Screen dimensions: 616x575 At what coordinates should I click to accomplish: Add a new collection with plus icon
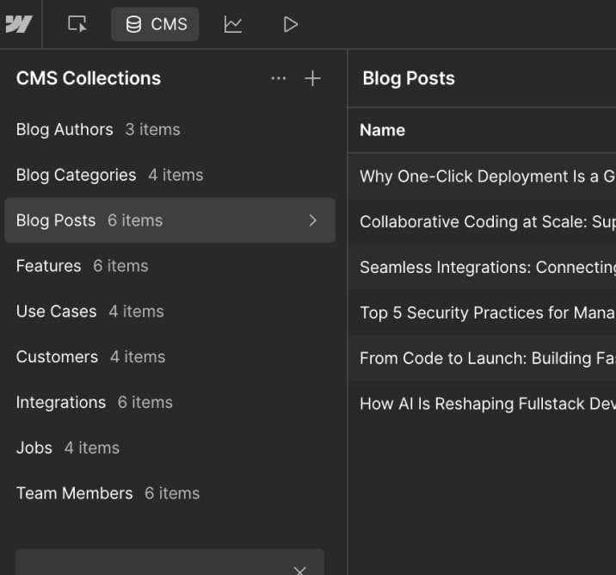(312, 78)
